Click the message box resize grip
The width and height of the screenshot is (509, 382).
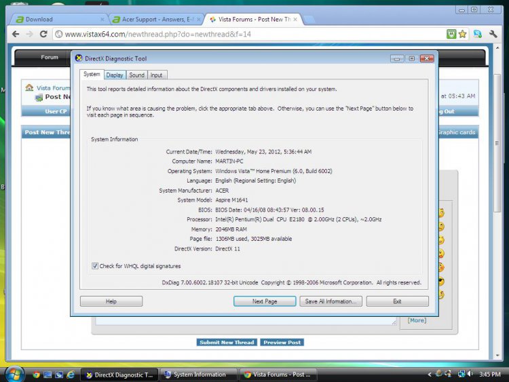(394, 322)
